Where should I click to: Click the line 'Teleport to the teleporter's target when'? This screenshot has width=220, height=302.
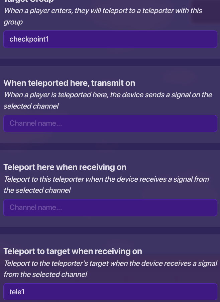point(110,263)
